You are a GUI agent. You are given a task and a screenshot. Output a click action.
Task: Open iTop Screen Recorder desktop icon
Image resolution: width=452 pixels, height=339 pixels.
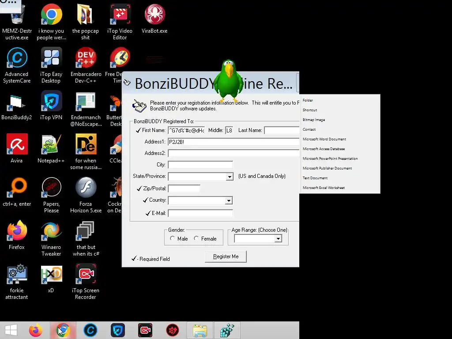click(x=86, y=281)
